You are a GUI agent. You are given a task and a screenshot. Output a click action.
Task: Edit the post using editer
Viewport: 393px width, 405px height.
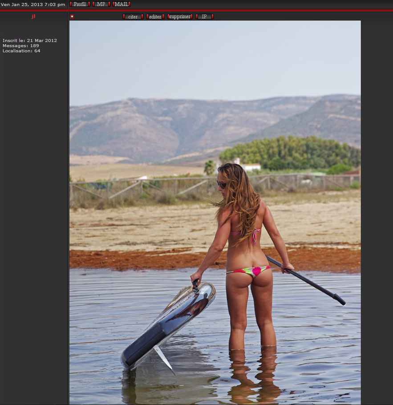point(155,16)
